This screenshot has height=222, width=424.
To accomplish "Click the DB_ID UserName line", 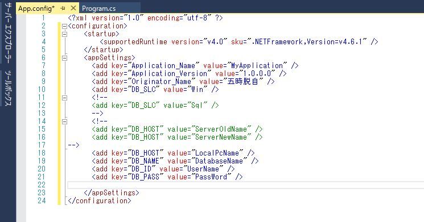I will [163, 169].
